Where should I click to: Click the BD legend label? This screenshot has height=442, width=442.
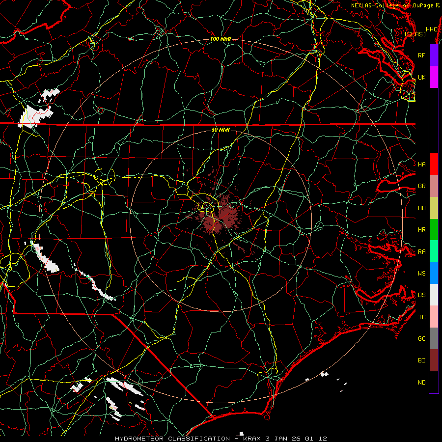pos(421,208)
